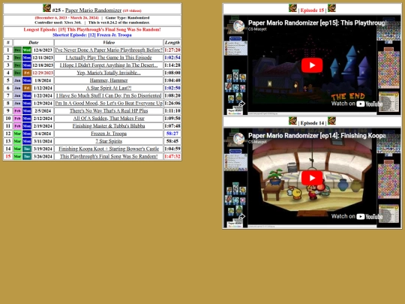Open 'There's No Way That's A Real HP Plus'
The image size is (405, 304).
[x=109, y=111]
